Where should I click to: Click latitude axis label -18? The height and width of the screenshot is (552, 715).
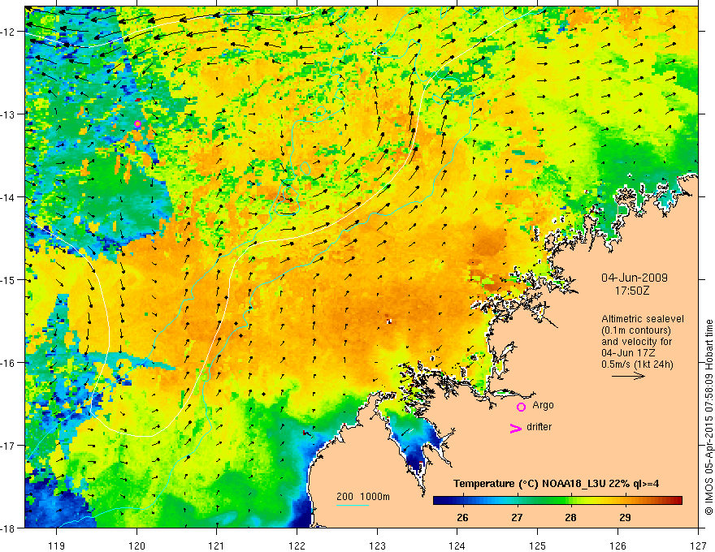coord(9,528)
